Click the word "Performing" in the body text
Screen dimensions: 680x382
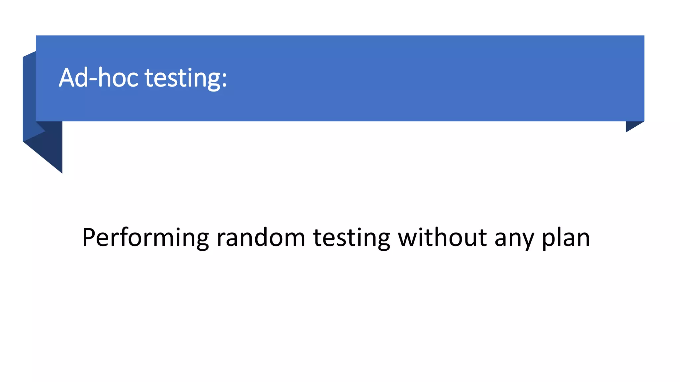[x=145, y=238]
